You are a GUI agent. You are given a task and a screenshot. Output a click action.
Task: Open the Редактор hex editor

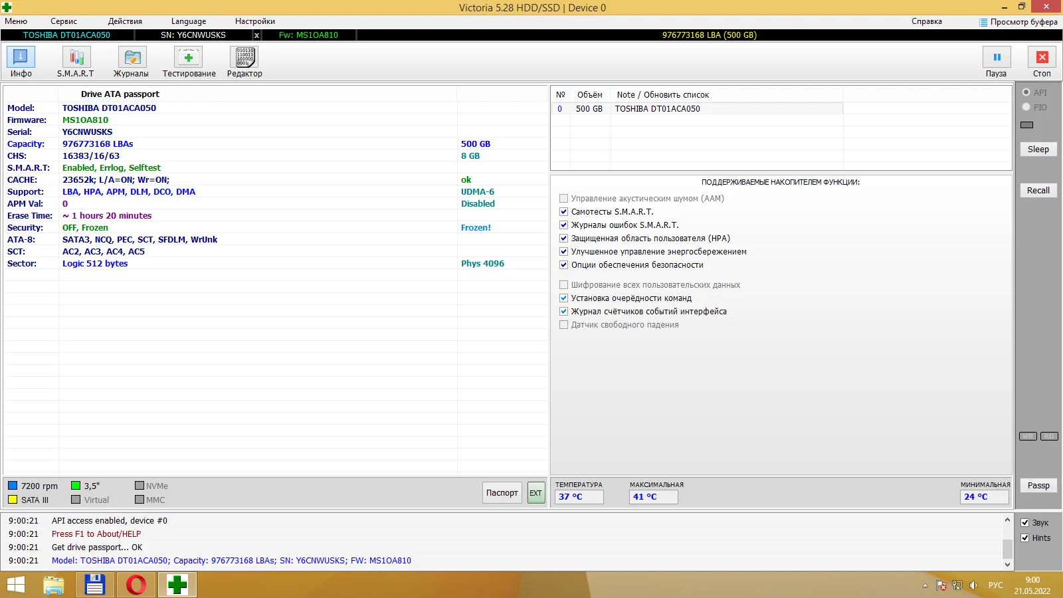click(x=244, y=62)
